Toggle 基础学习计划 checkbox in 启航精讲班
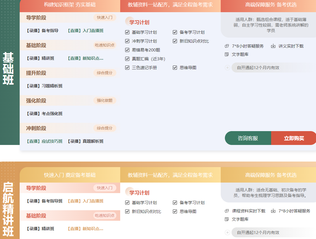This screenshot has width=316, height=239. point(127,202)
